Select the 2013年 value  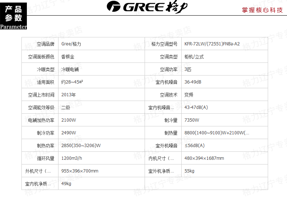click(68, 95)
